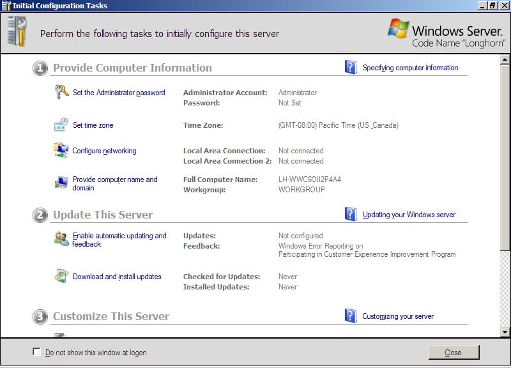Click the computer name LH-WWC6OII2P4A4
Screen dimensions: 511x368
pyautogui.click(x=310, y=180)
